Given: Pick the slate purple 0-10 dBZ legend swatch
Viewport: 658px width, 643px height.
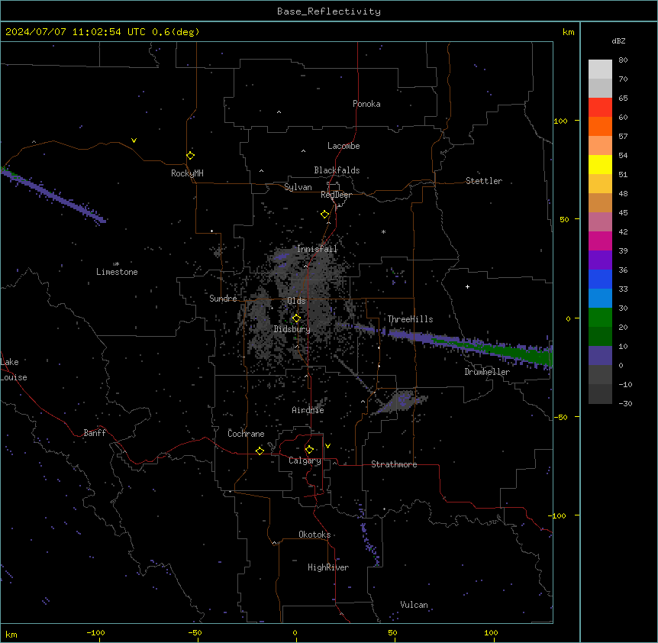Looking at the screenshot, I should coord(600,356).
